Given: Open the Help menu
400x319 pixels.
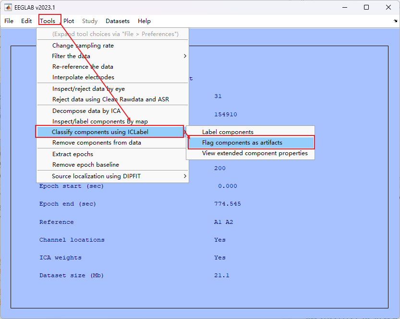Looking at the screenshot, I should [x=144, y=21].
